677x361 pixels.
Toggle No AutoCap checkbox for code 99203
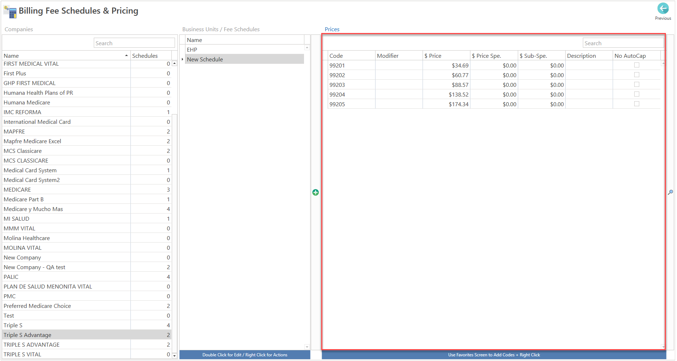637,84
